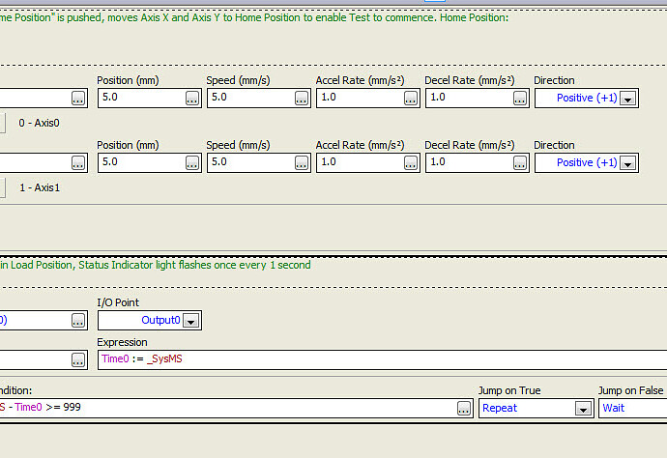Click the 'Jump on False' label
Viewport: 667px width, 458px height.
click(631, 390)
